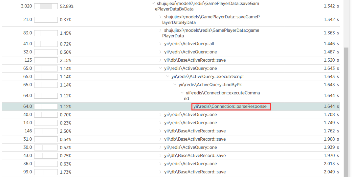Expand the models\GamePlayerData::saveGamePlayerDataByData row chevron
This screenshot has height=177, width=353.
(x=160, y=17)
